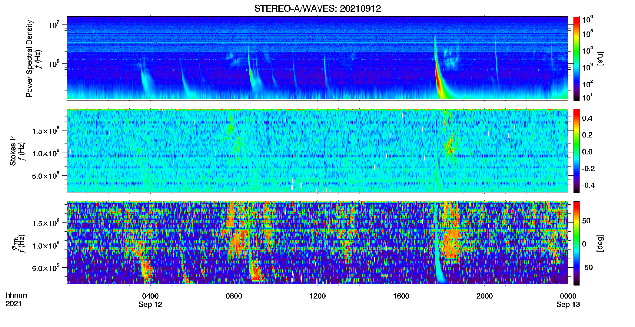Click 1.5×10^6 tick of φRTN panel
This screenshot has width=635, height=327.
pos(46,223)
